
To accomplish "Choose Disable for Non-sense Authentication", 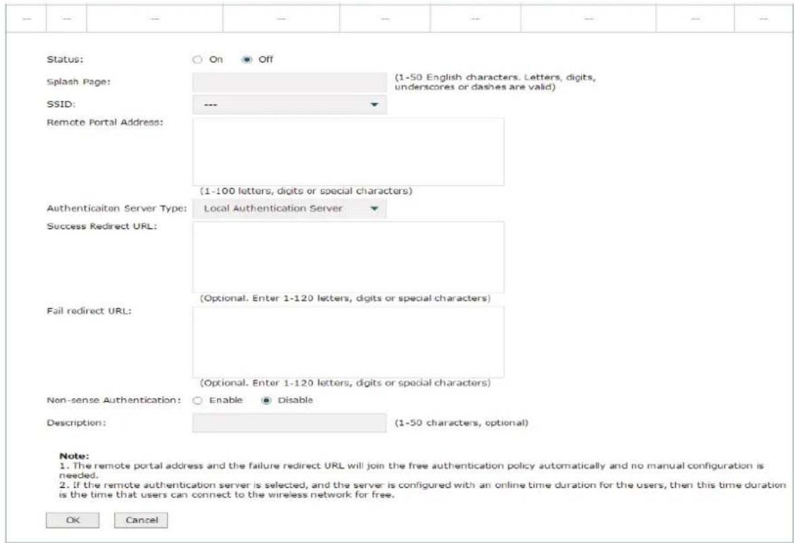I will (x=266, y=400).
